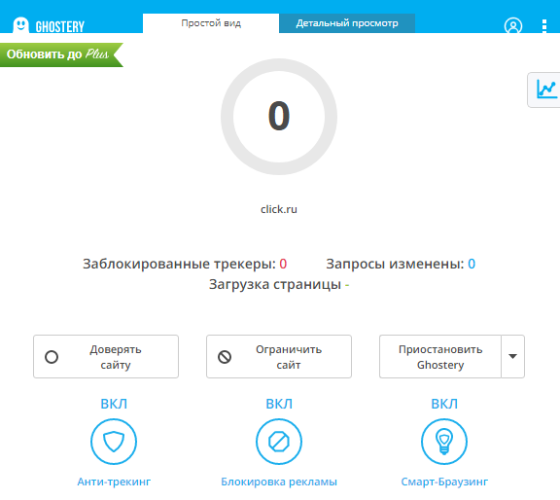Click Заблокированные трекеры count text
Image resolution: width=560 pixels, height=500 pixels.
click(185, 264)
